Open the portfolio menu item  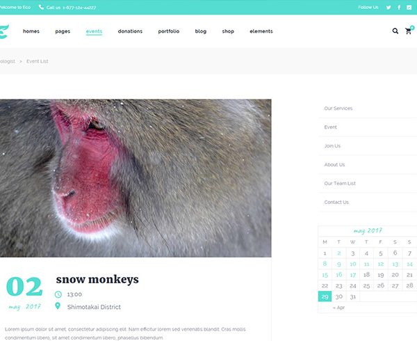169,31
